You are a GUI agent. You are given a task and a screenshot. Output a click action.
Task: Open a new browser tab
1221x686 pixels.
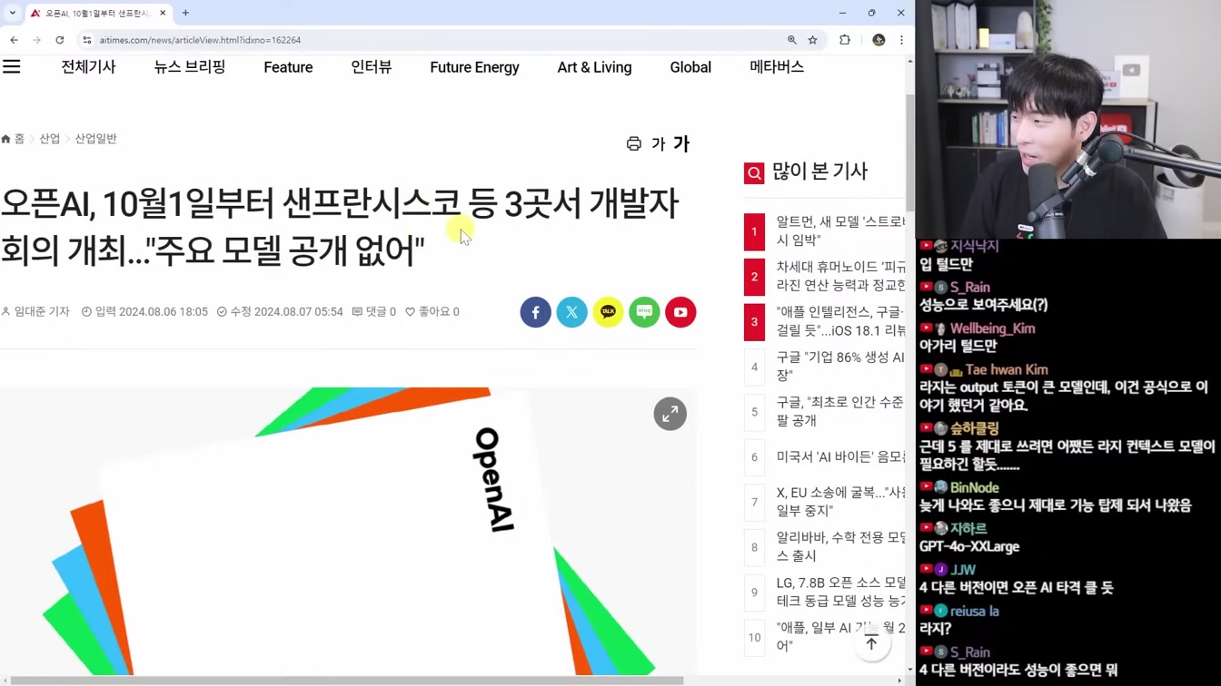click(x=185, y=13)
